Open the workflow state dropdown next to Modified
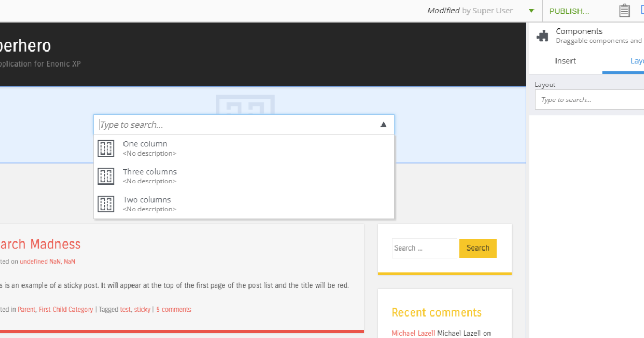The height and width of the screenshot is (338, 644). [x=531, y=10]
